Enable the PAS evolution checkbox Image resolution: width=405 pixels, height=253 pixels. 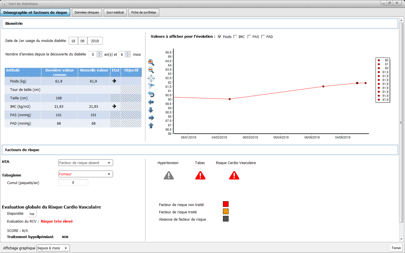[249, 37]
